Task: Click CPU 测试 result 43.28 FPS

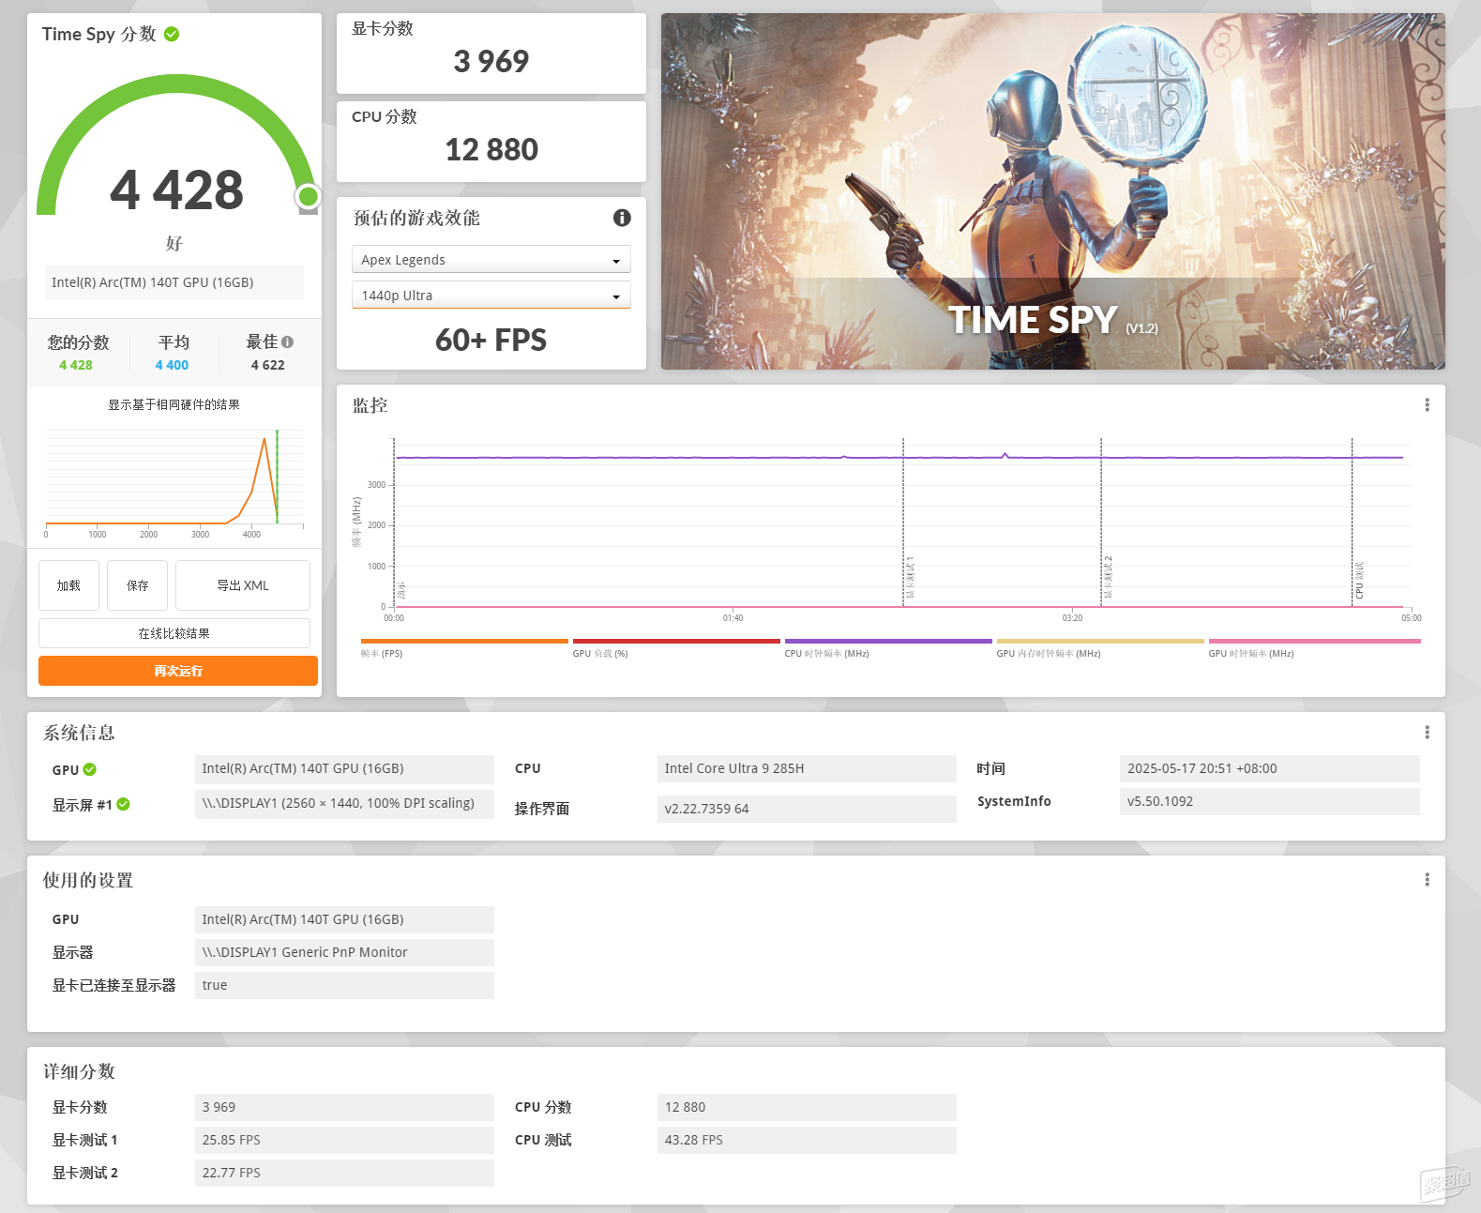Action: tap(807, 1140)
